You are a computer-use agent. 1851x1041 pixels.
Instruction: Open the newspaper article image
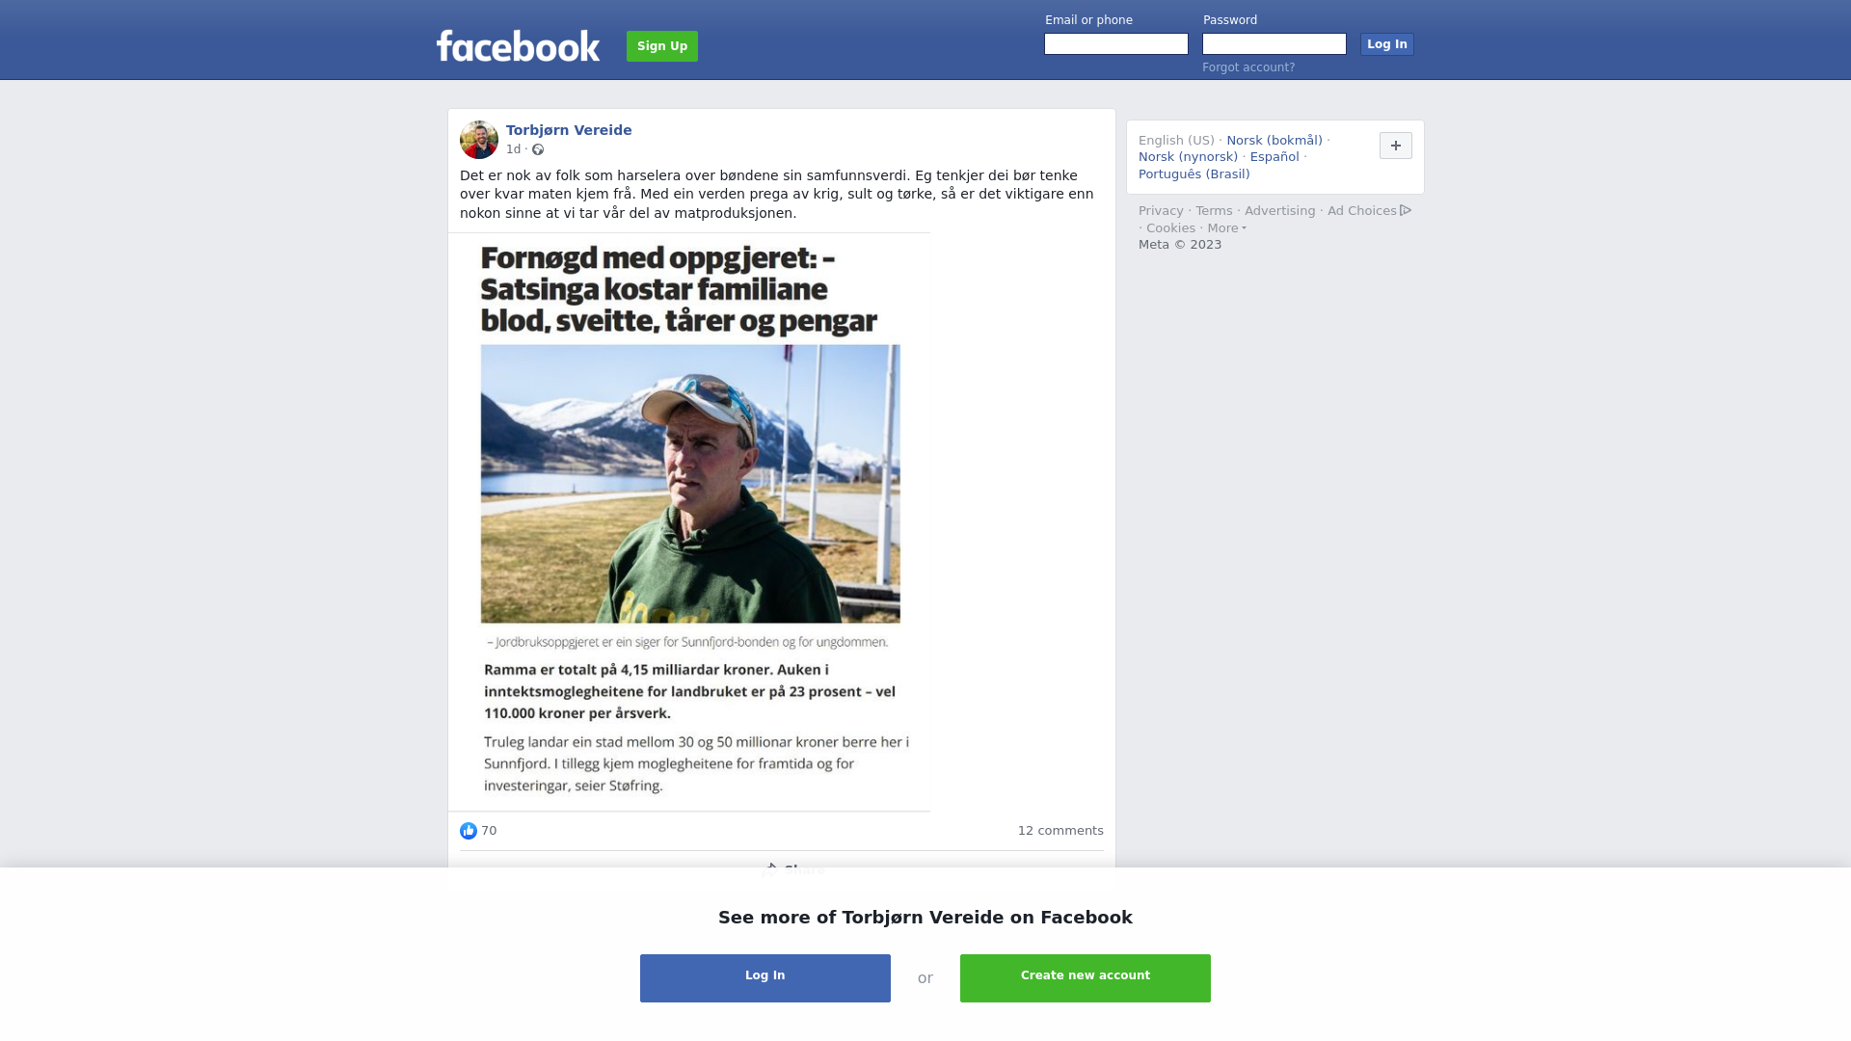coord(689,521)
